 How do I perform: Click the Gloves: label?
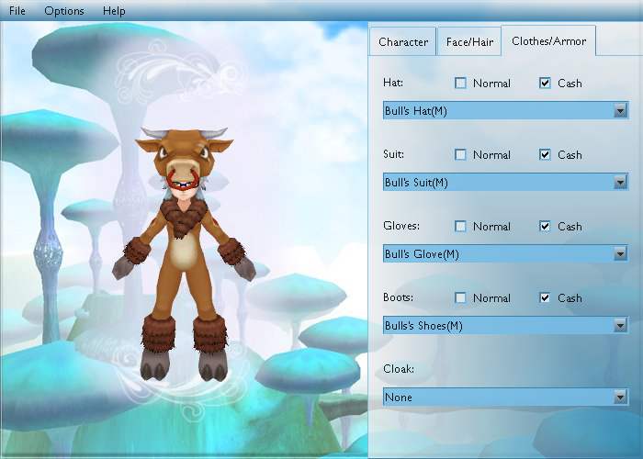[x=401, y=226]
